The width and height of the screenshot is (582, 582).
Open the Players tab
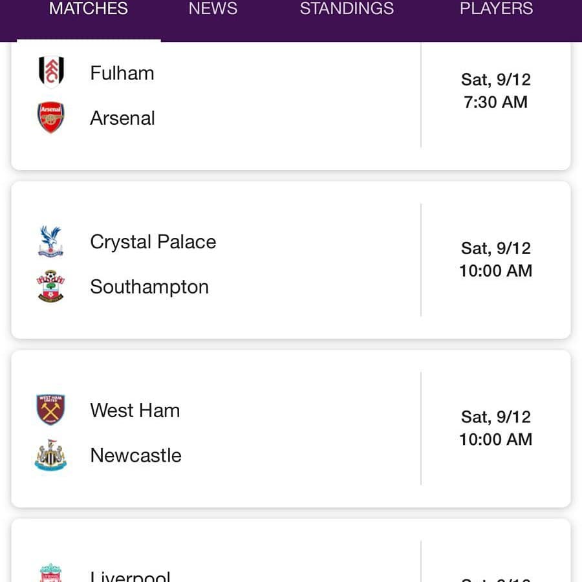496,8
